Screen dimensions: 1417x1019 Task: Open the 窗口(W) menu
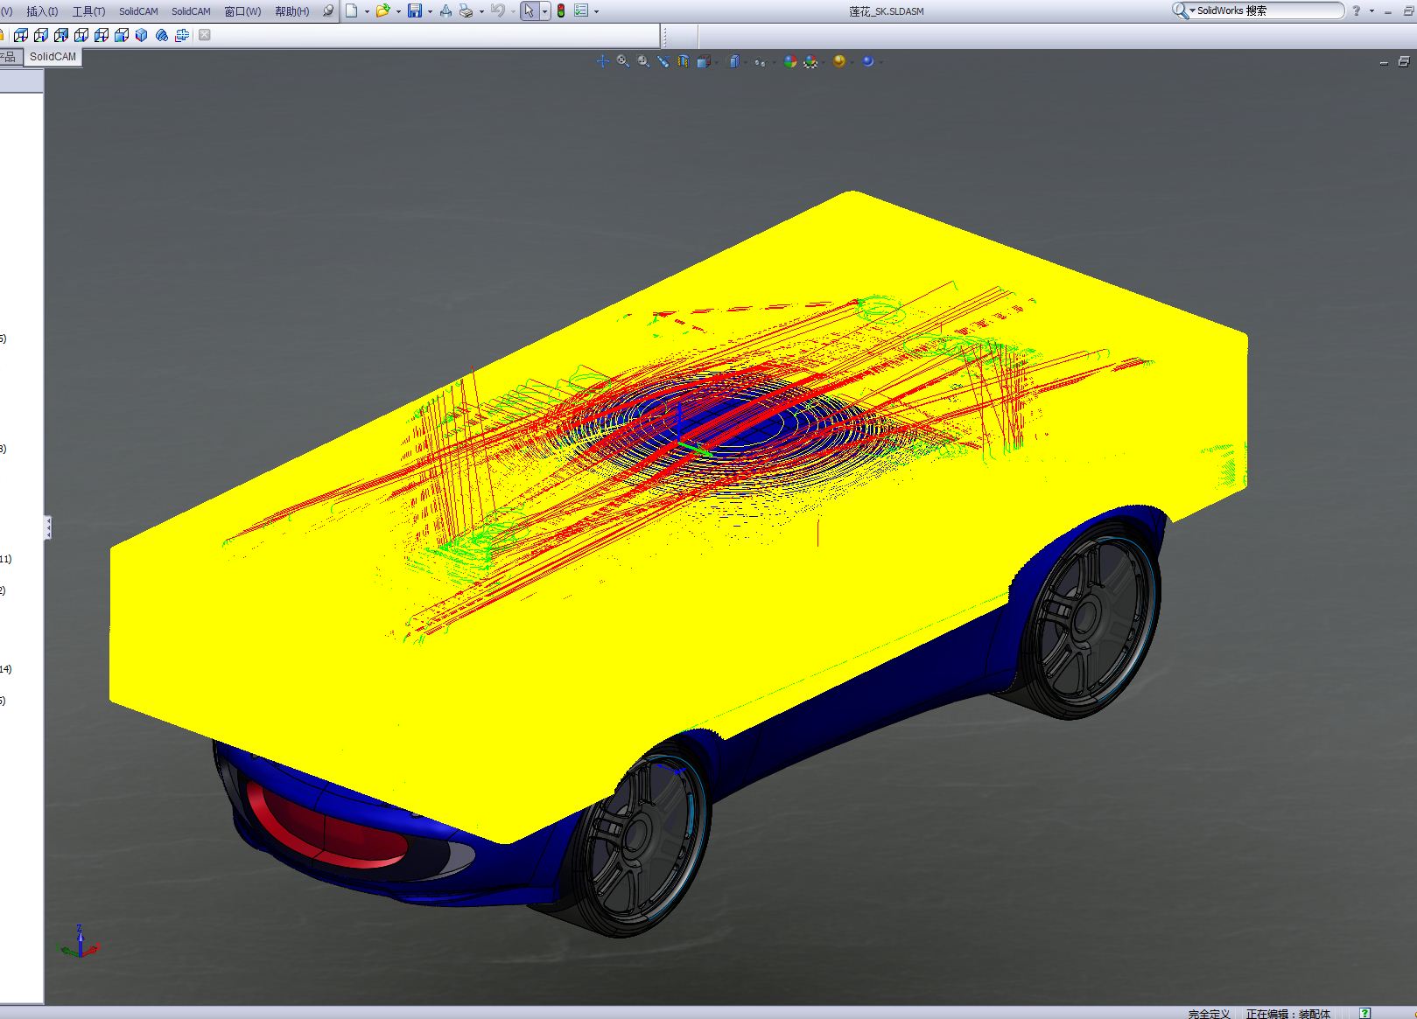(x=242, y=11)
